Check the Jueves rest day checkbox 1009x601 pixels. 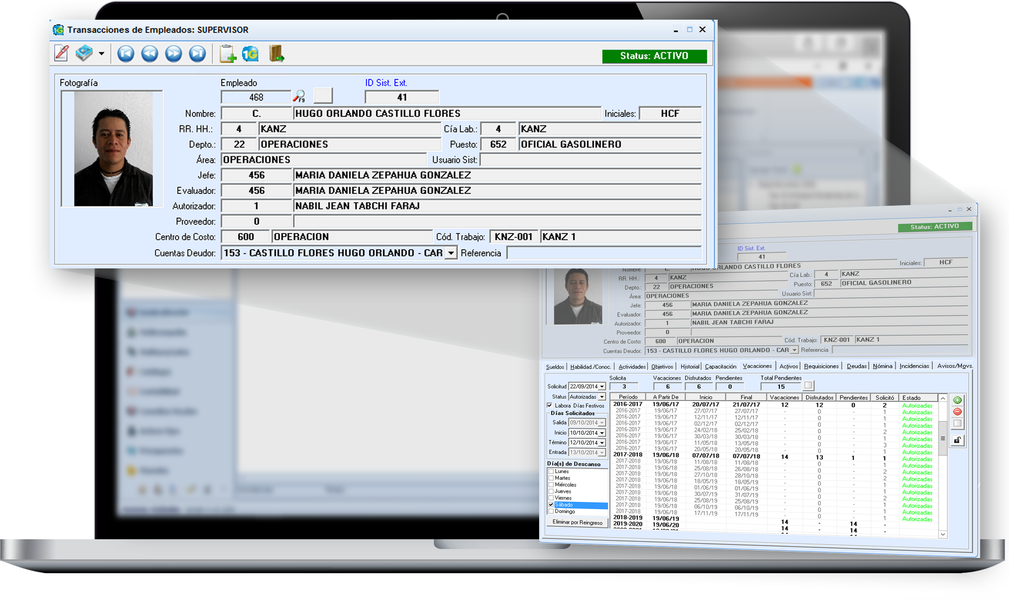click(x=551, y=491)
